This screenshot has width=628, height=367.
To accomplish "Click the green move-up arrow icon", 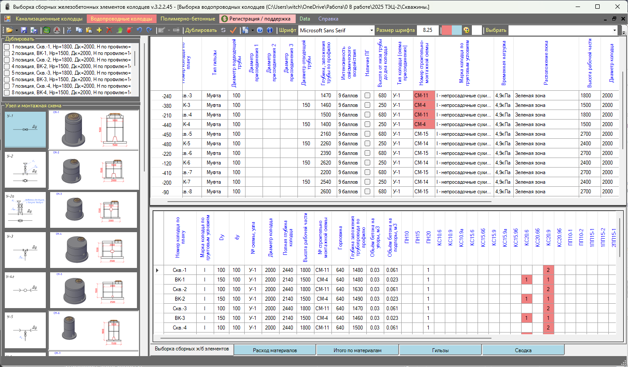I will tap(119, 30).
